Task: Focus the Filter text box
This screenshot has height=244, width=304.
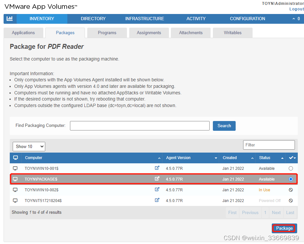Action: (x=269, y=145)
